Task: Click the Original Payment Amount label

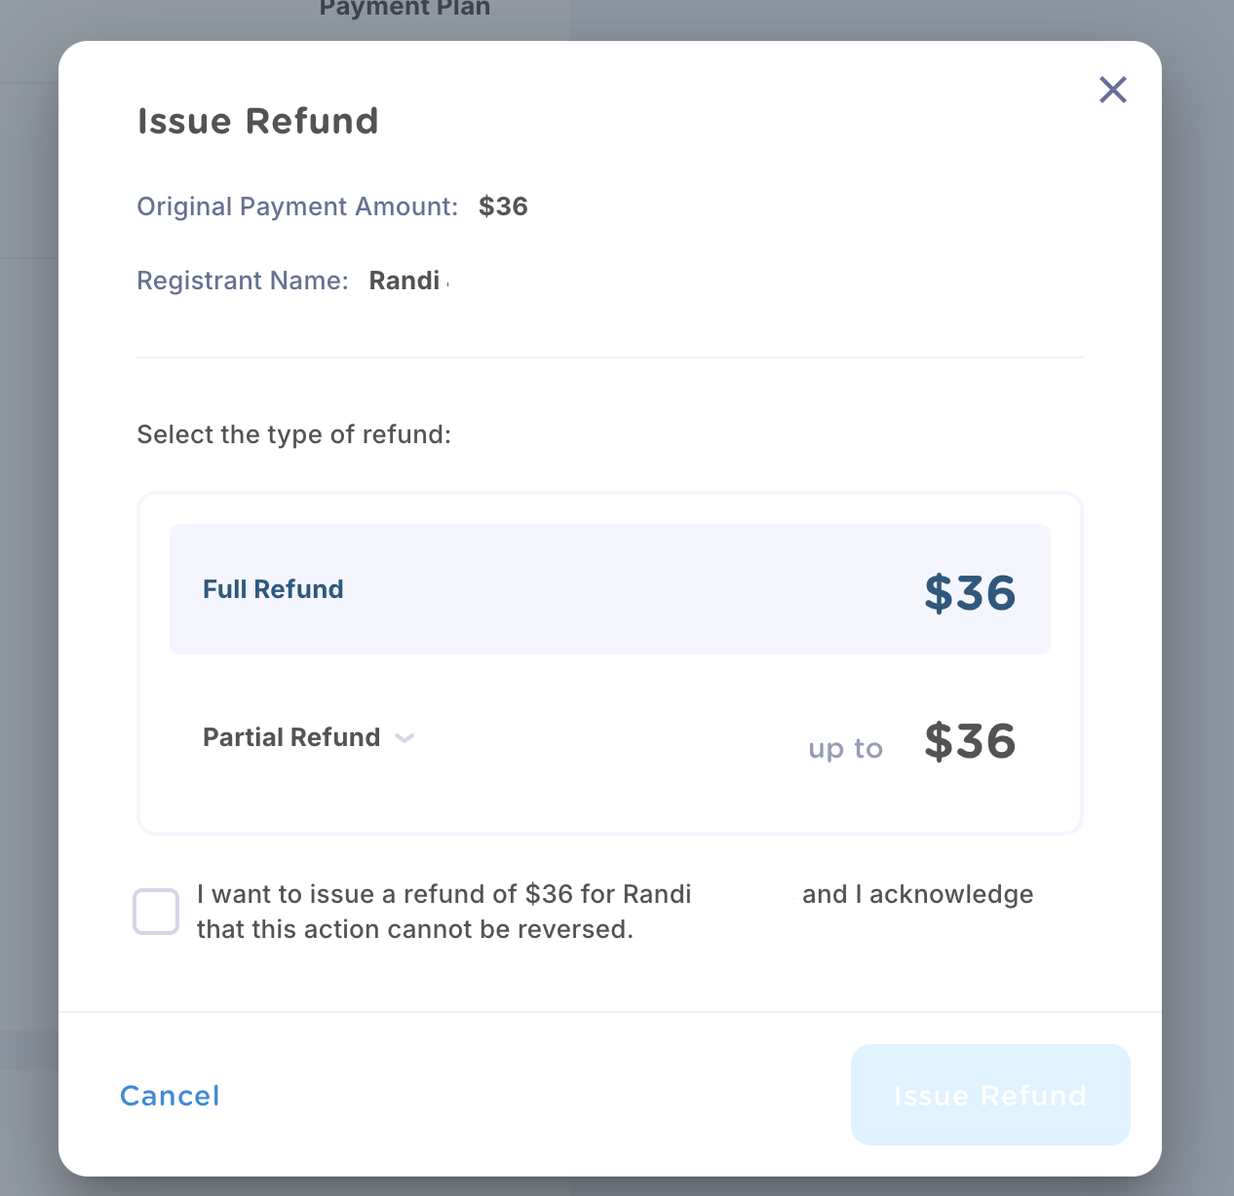Action: coord(297,206)
